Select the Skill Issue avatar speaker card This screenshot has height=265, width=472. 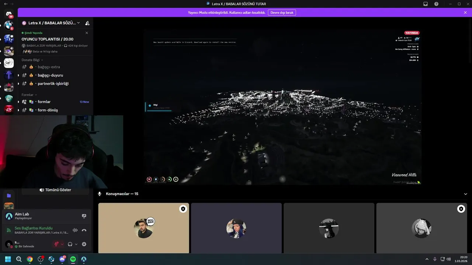tap(144, 228)
